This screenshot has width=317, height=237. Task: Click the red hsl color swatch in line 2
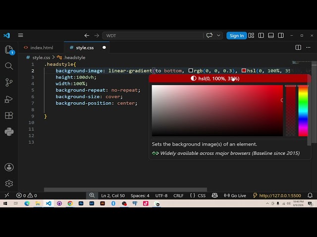pos(244,71)
